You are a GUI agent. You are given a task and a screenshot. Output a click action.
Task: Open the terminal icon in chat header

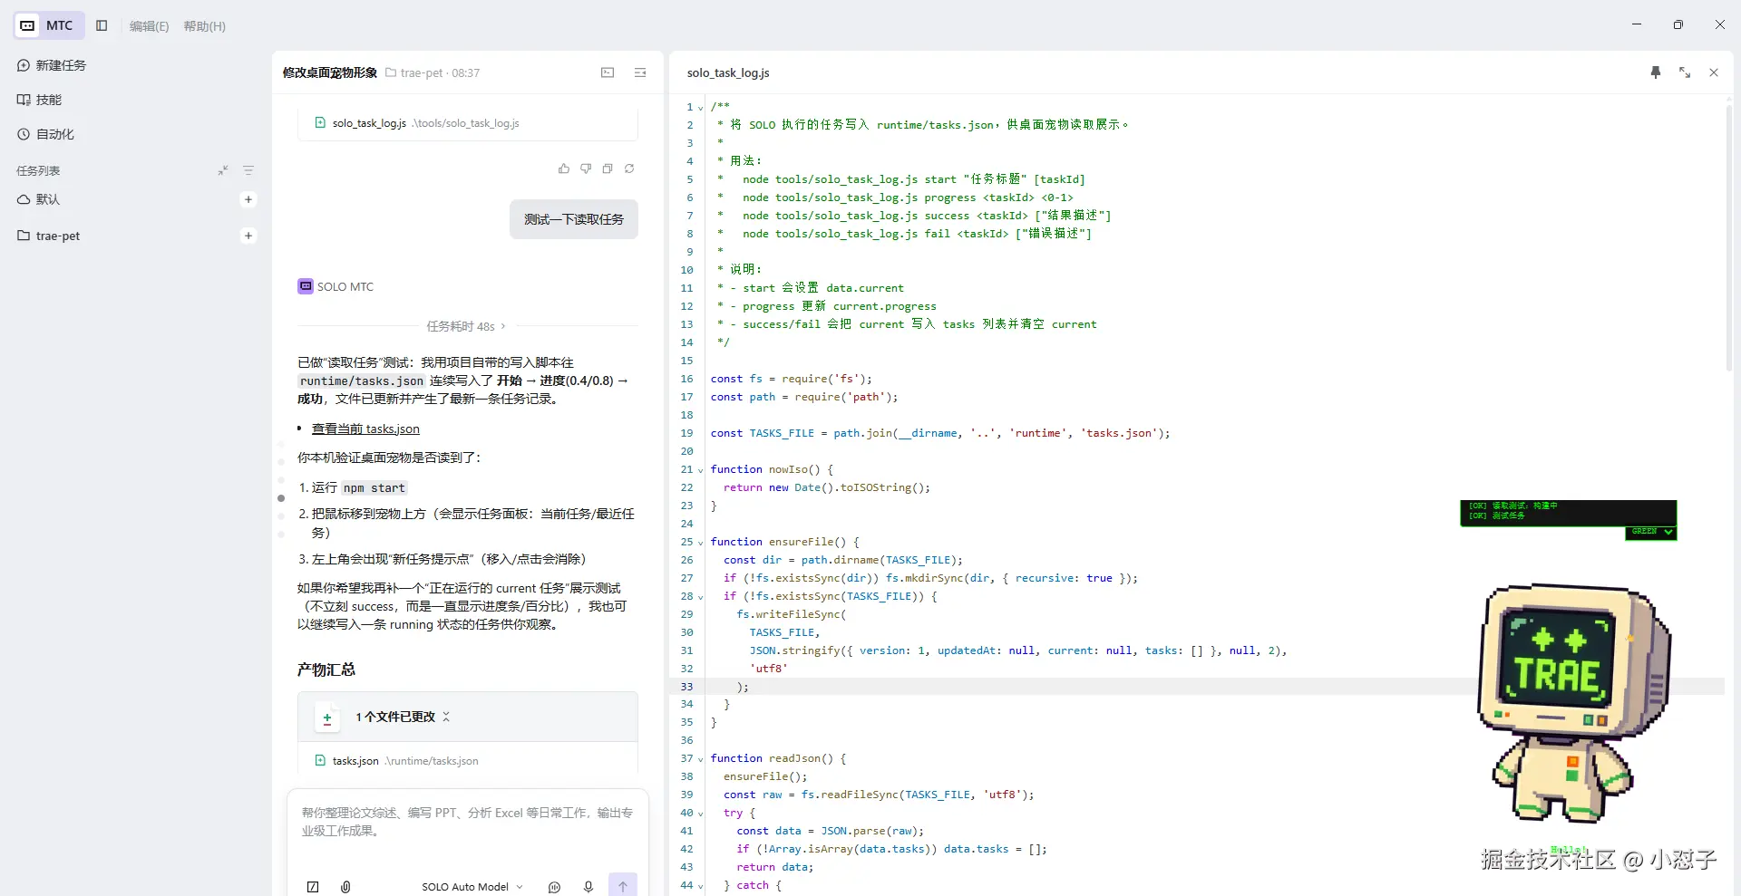[608, 72]
